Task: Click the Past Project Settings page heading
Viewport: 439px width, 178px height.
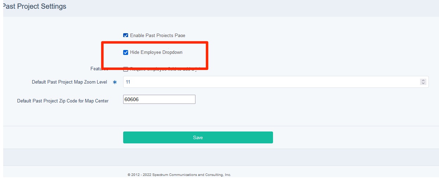Action: click(34, 6)
